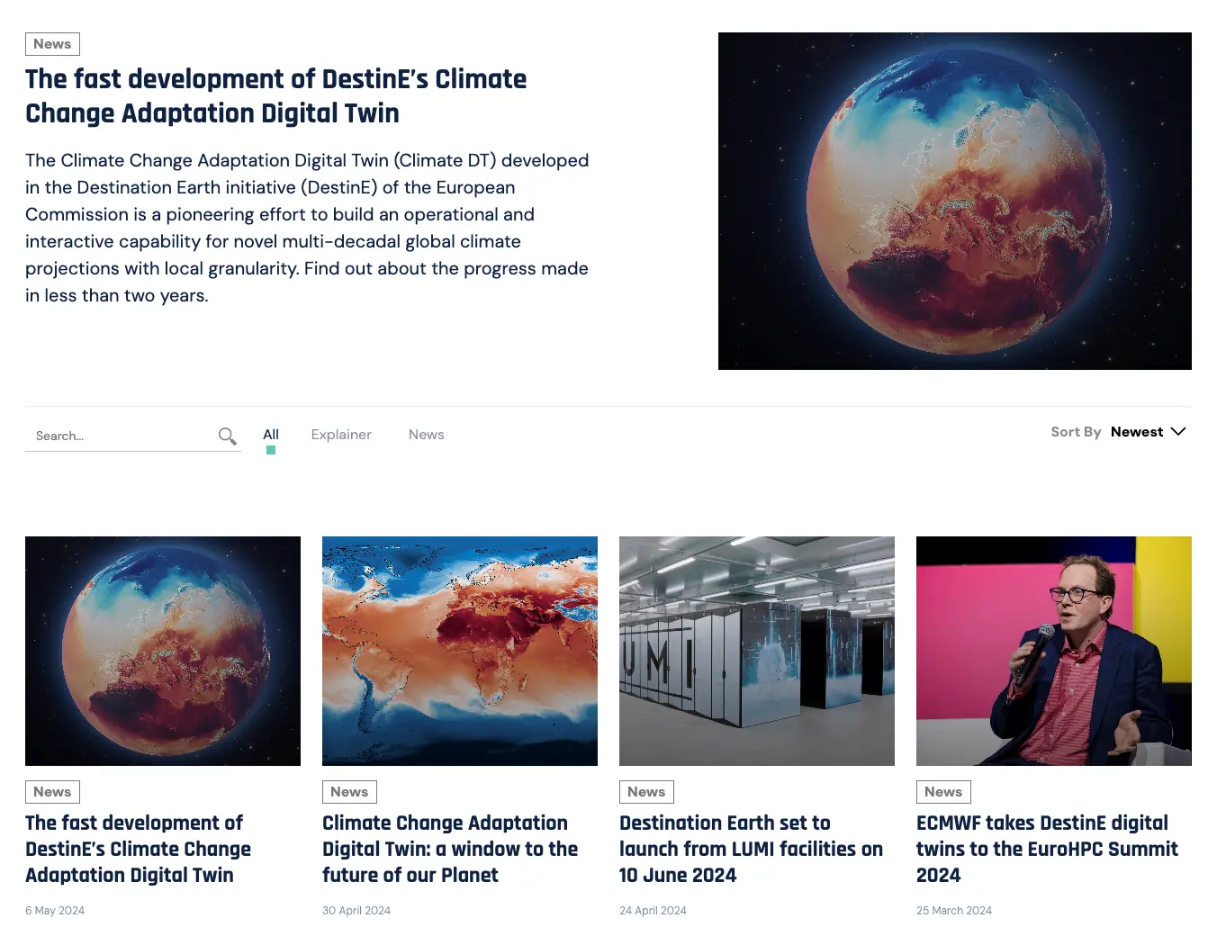Click the '24 April 2024' date text
Viewport: 1217px width, 936px height.
point(653,911)
